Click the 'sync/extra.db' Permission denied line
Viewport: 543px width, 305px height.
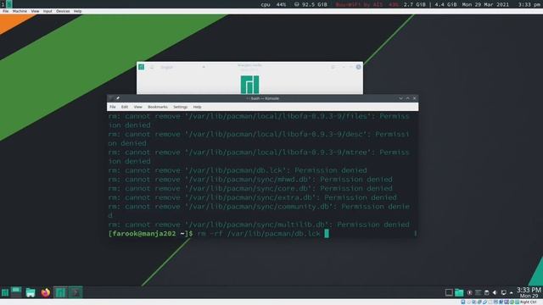coord(253,197)
